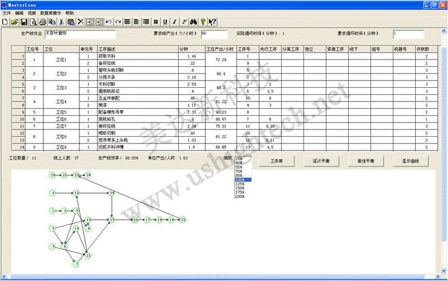
Task: Choose 125% zoom option
Action: click(x=240, y=183)
